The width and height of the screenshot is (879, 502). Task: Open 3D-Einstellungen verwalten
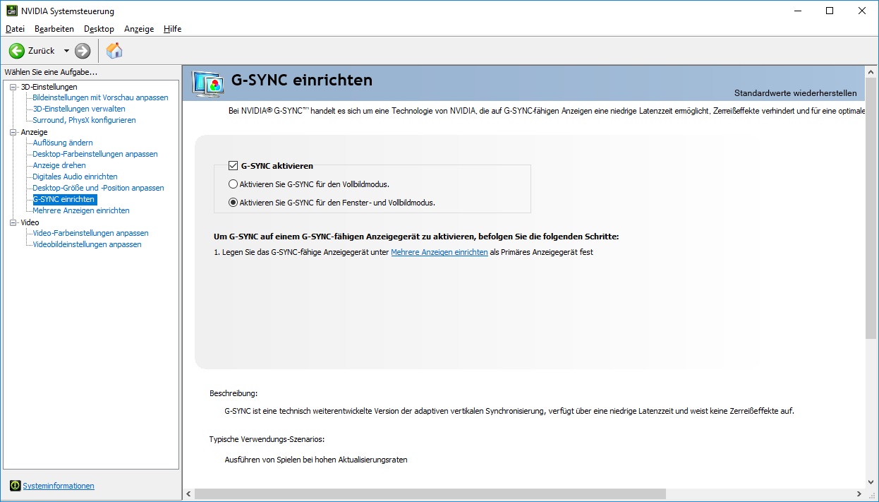[x=79, y=109]
